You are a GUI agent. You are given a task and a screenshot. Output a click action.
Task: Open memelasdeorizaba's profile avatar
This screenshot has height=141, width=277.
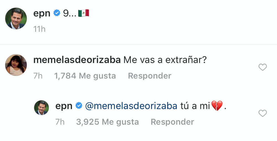[x=16, y=65]
